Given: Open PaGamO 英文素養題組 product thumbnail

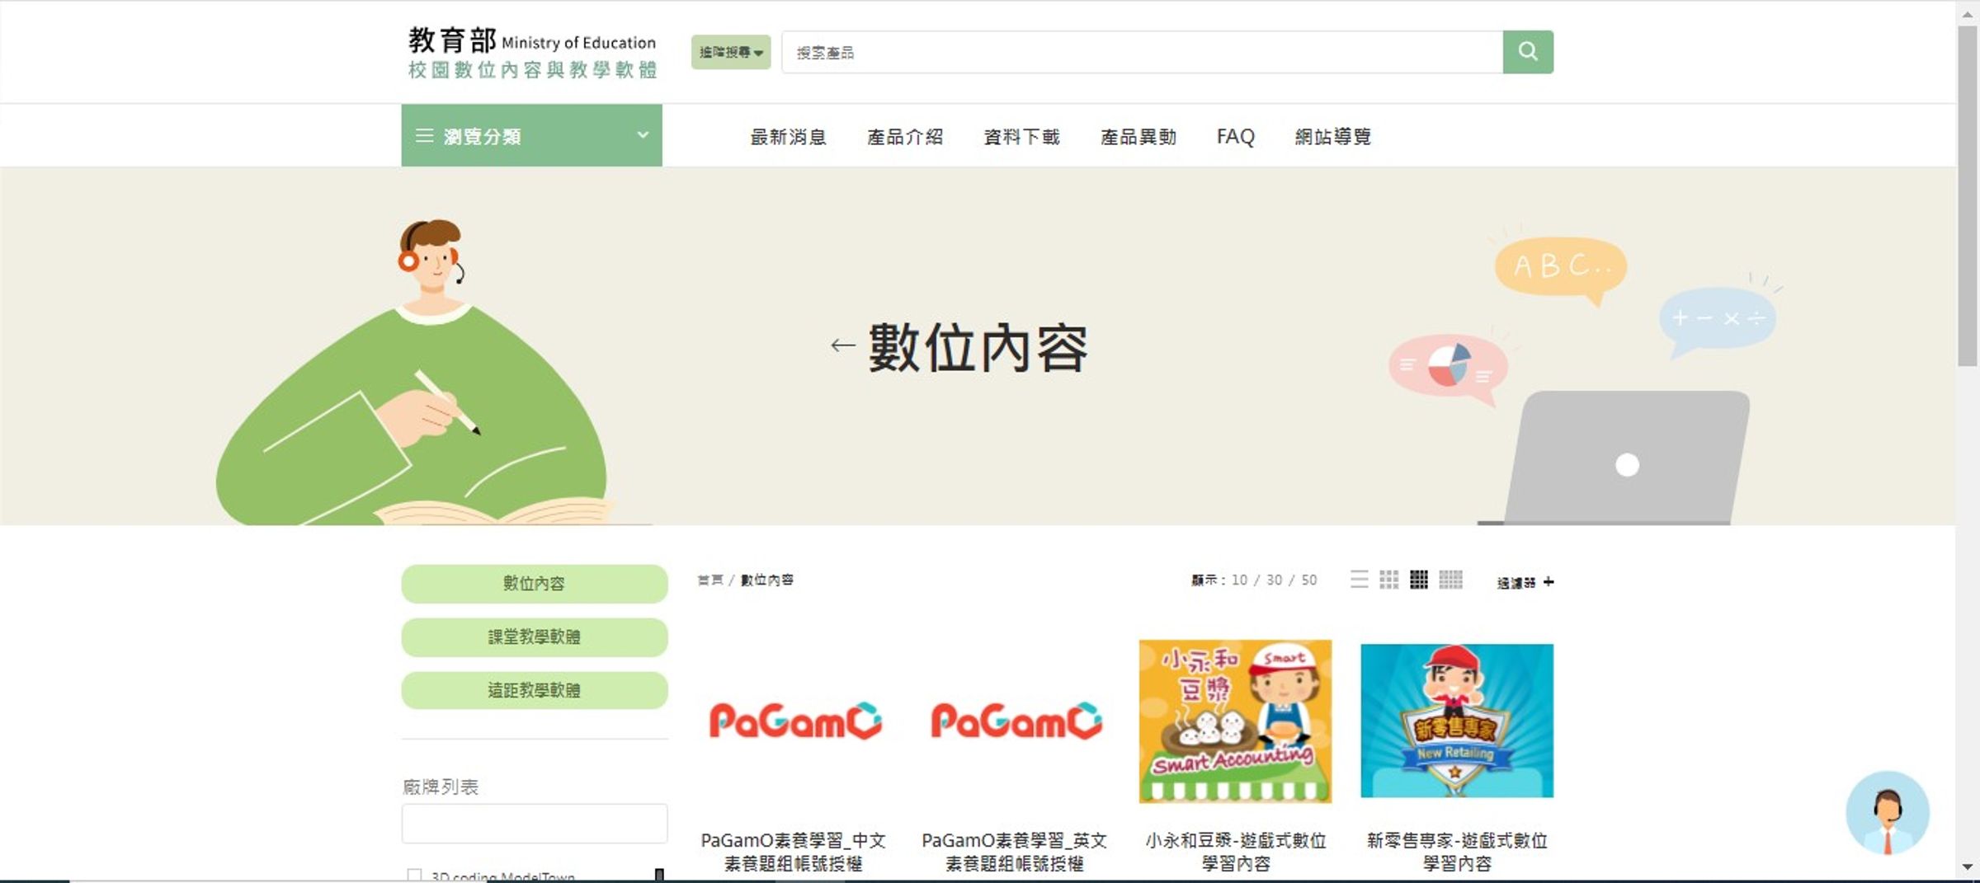Looking at the screenshot, I should (x=1015, y=721).
